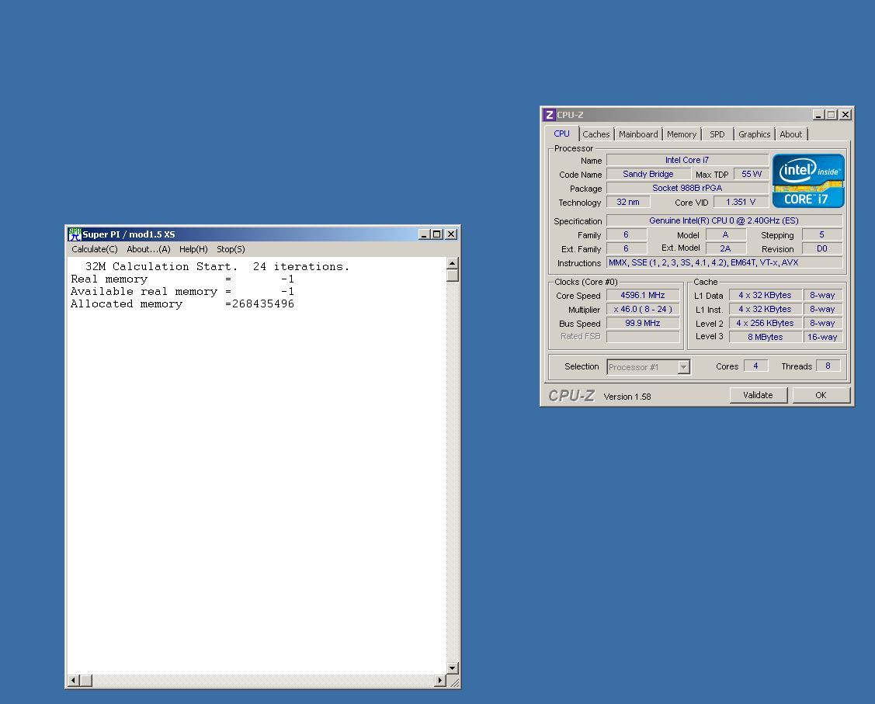Switch to the Graphics tab in CPU-Z
This screenshot has width=875, height=704.
[x=754, y=134]
